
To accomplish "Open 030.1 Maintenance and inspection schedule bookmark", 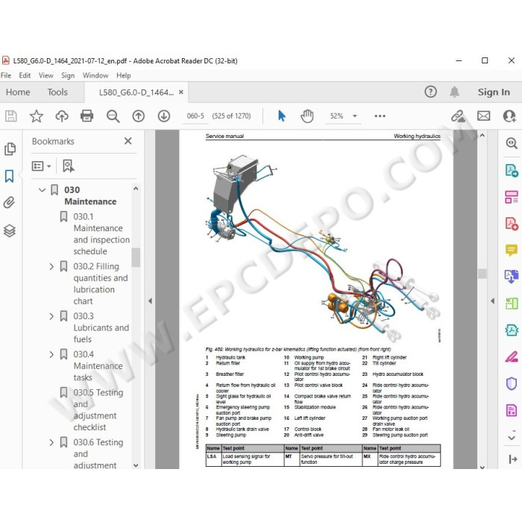I will pyautogui.click(x=101, y=233).
